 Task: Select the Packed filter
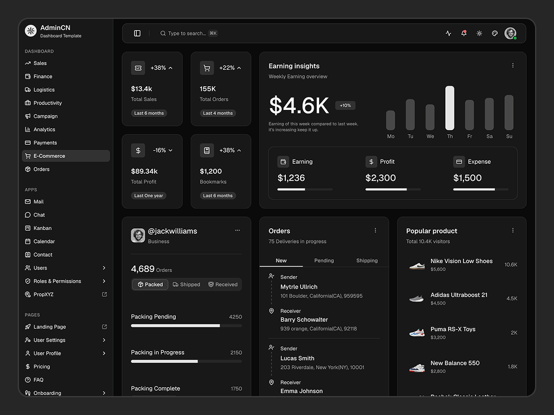[150, 284]
